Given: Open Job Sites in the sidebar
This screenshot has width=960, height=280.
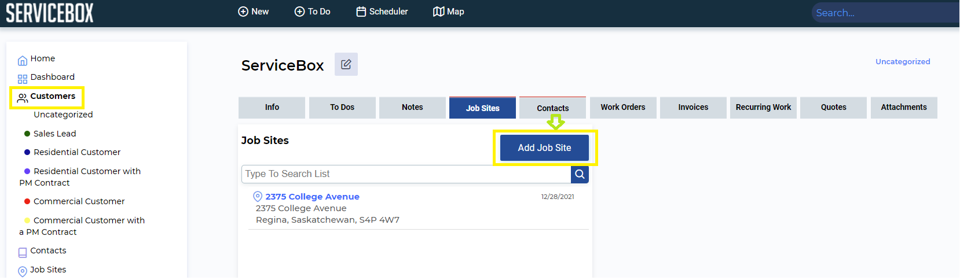Looking at the screenshot, I should coord(48,270).
